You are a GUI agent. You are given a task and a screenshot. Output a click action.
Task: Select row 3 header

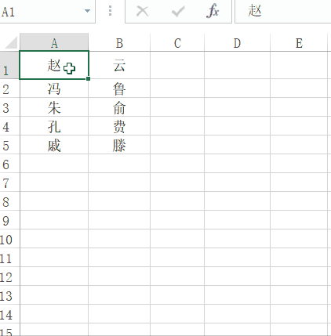pos(9,107)
